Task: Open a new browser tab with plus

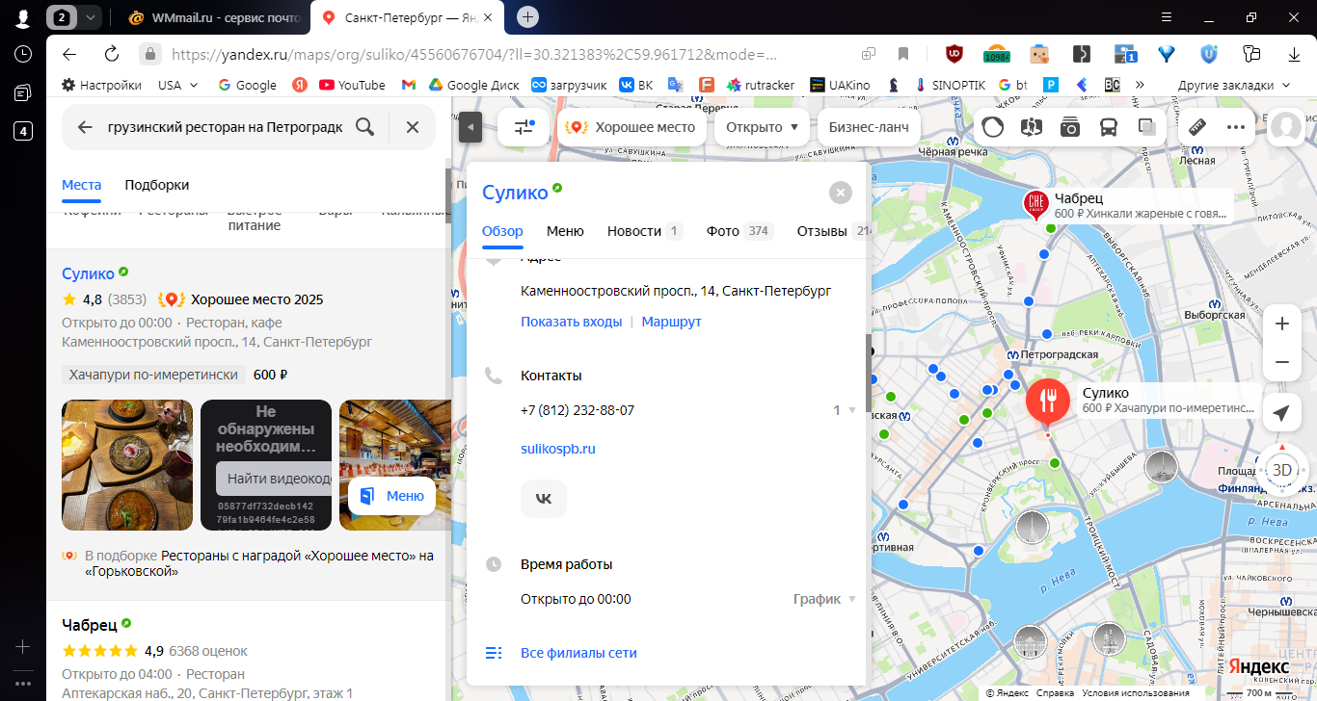Action: point(528,17)
